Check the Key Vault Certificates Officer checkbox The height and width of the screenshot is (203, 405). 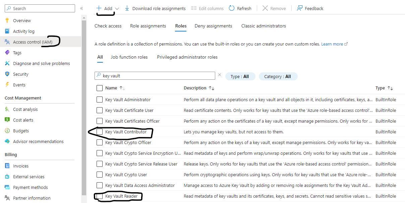tap(100, 121)
